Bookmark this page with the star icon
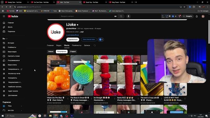The height and width of the screenshot is (118, 210). [184, 7]
